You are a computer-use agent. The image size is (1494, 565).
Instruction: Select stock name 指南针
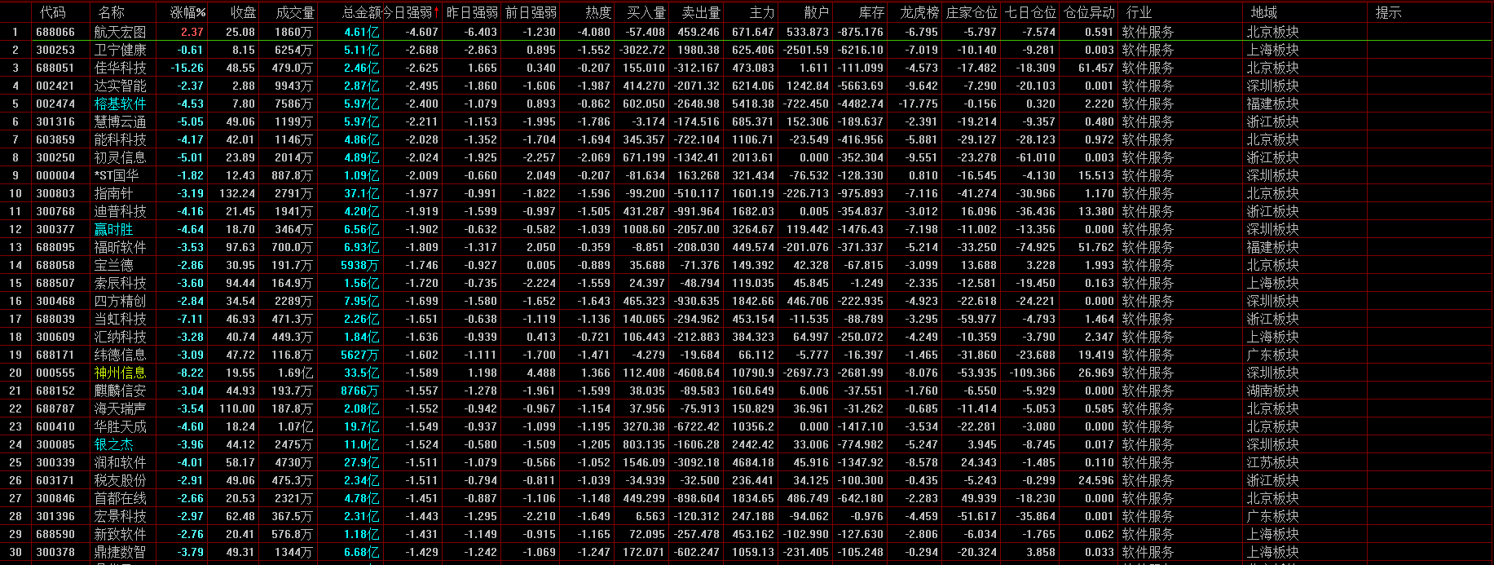(113, 193)
